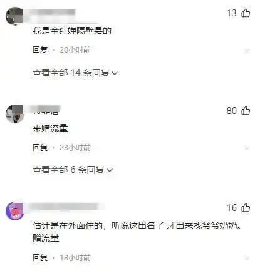
Task: Dismiss the first comment using its X icon
Action: point(247,51)
